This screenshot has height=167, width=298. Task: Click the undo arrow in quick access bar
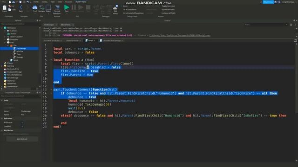pyautogui.click(x=28, y=2)
